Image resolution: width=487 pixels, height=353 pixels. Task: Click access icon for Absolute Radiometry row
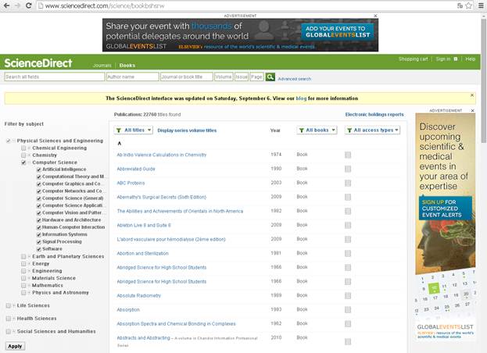[348, 296]
